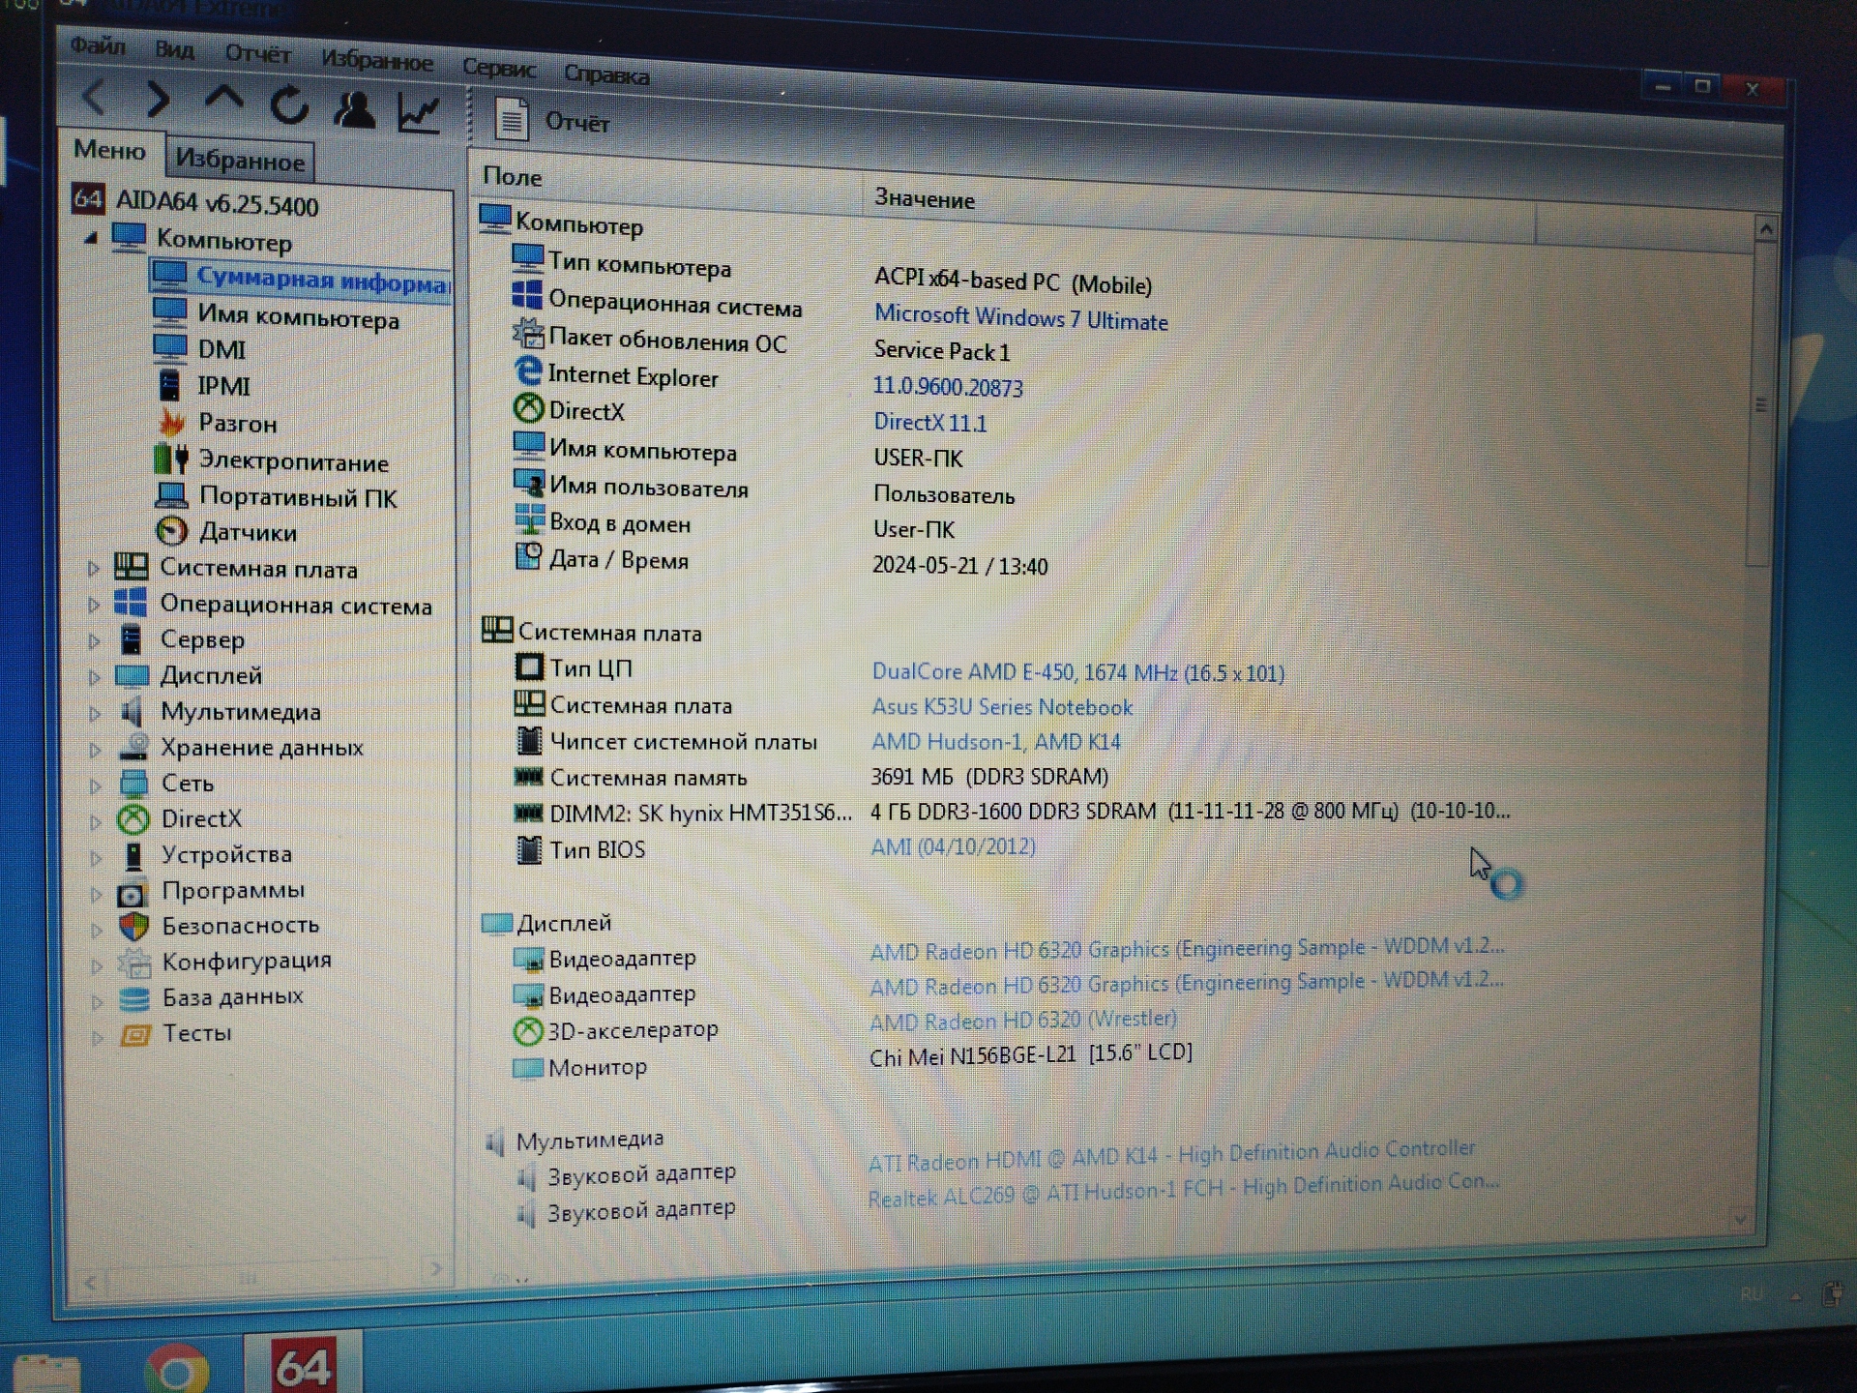Refresh the AIDA64 page

(289, 104)
